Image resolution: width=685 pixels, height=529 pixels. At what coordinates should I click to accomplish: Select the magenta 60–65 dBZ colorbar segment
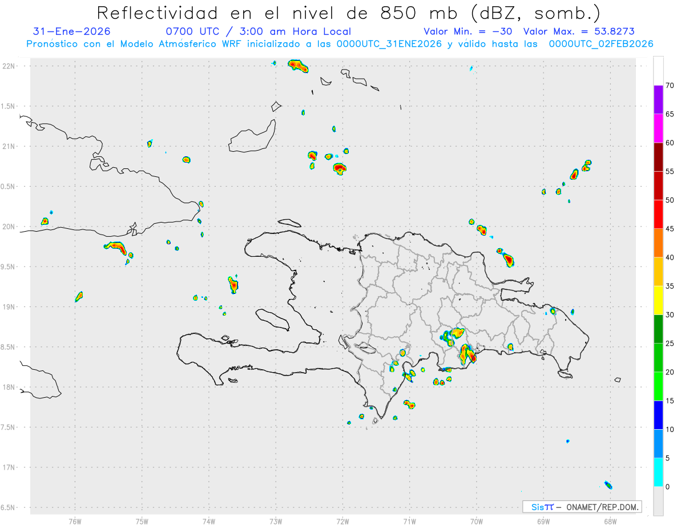[x=658, y=128]
